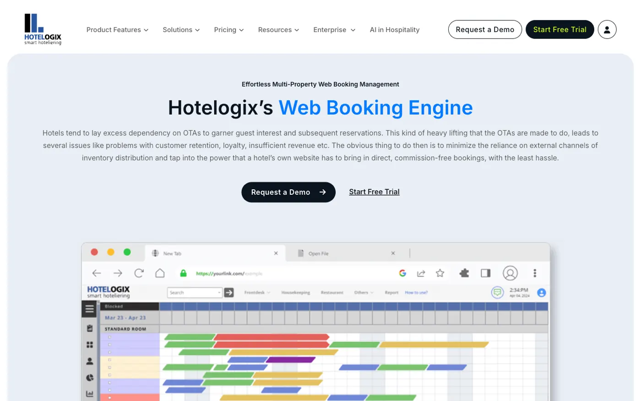This screenshot has height=401, width=641.
Task: Select the Housekeeping menu item
Action: (x=295, y=292)
